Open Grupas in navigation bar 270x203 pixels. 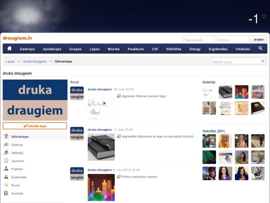(x=76, y=49)
